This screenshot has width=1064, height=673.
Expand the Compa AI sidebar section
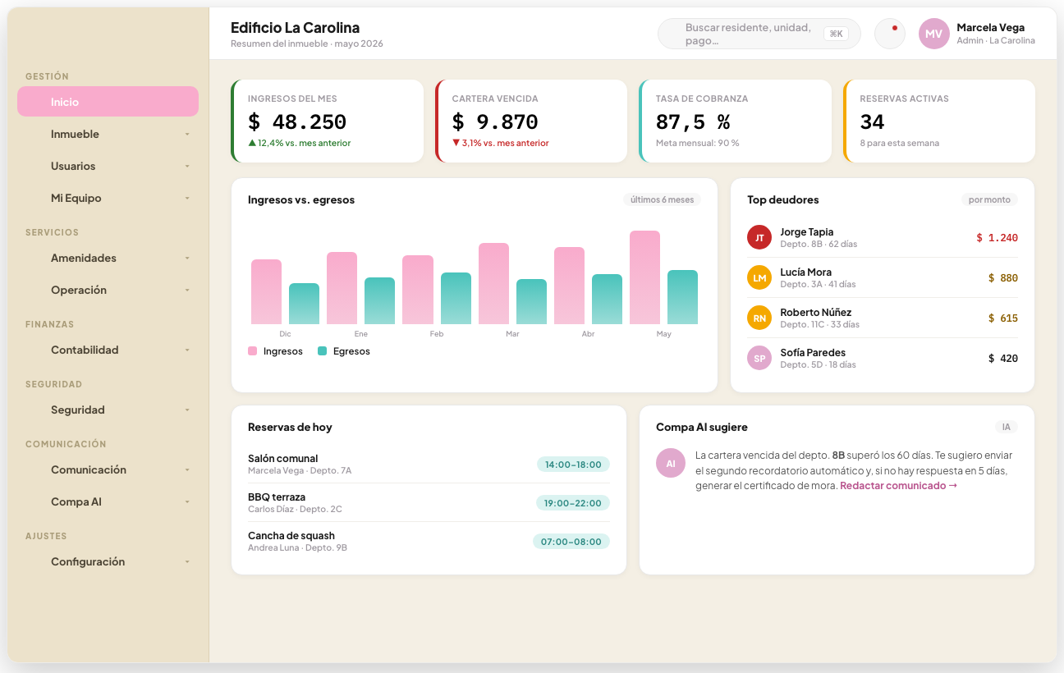(x=108, y=501)
